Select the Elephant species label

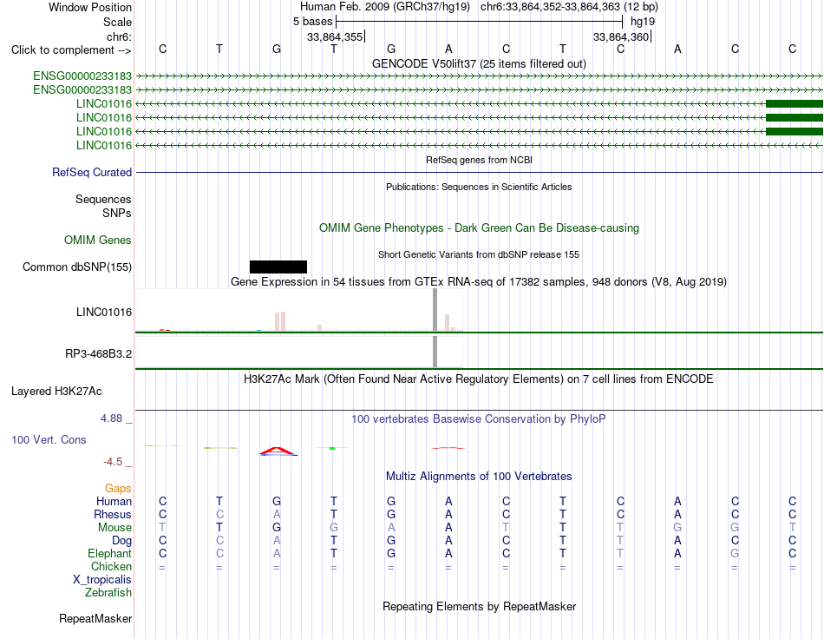(x=110, y=553)
